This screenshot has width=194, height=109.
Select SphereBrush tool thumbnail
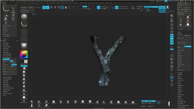pyautogui.click(x=188, y=18)
